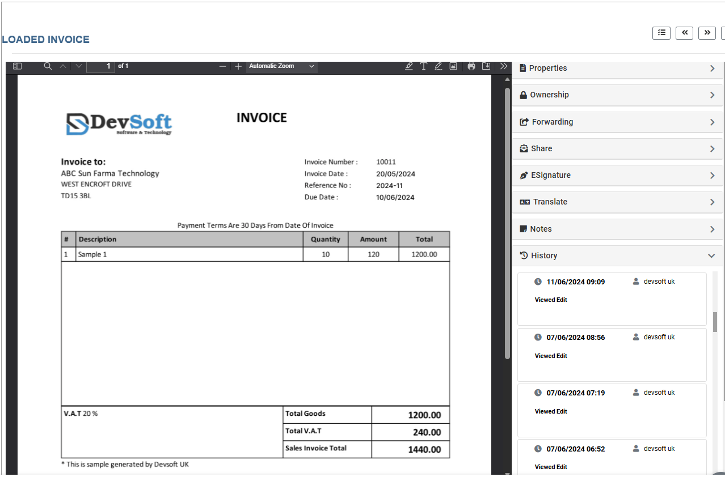This screenshot has width=725, height=477.
Task: Click invoice number value 10011
Action: click(x=386, y=162)
